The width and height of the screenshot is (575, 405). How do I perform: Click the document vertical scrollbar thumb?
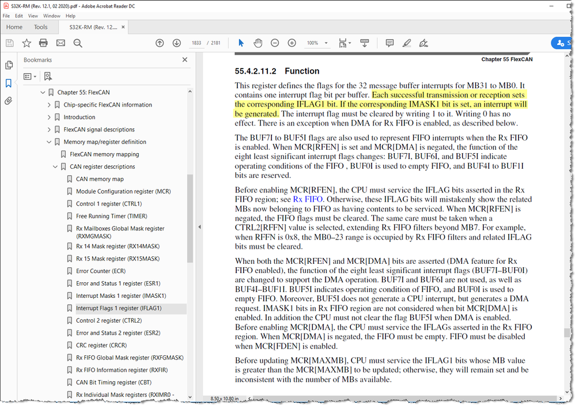567,333
